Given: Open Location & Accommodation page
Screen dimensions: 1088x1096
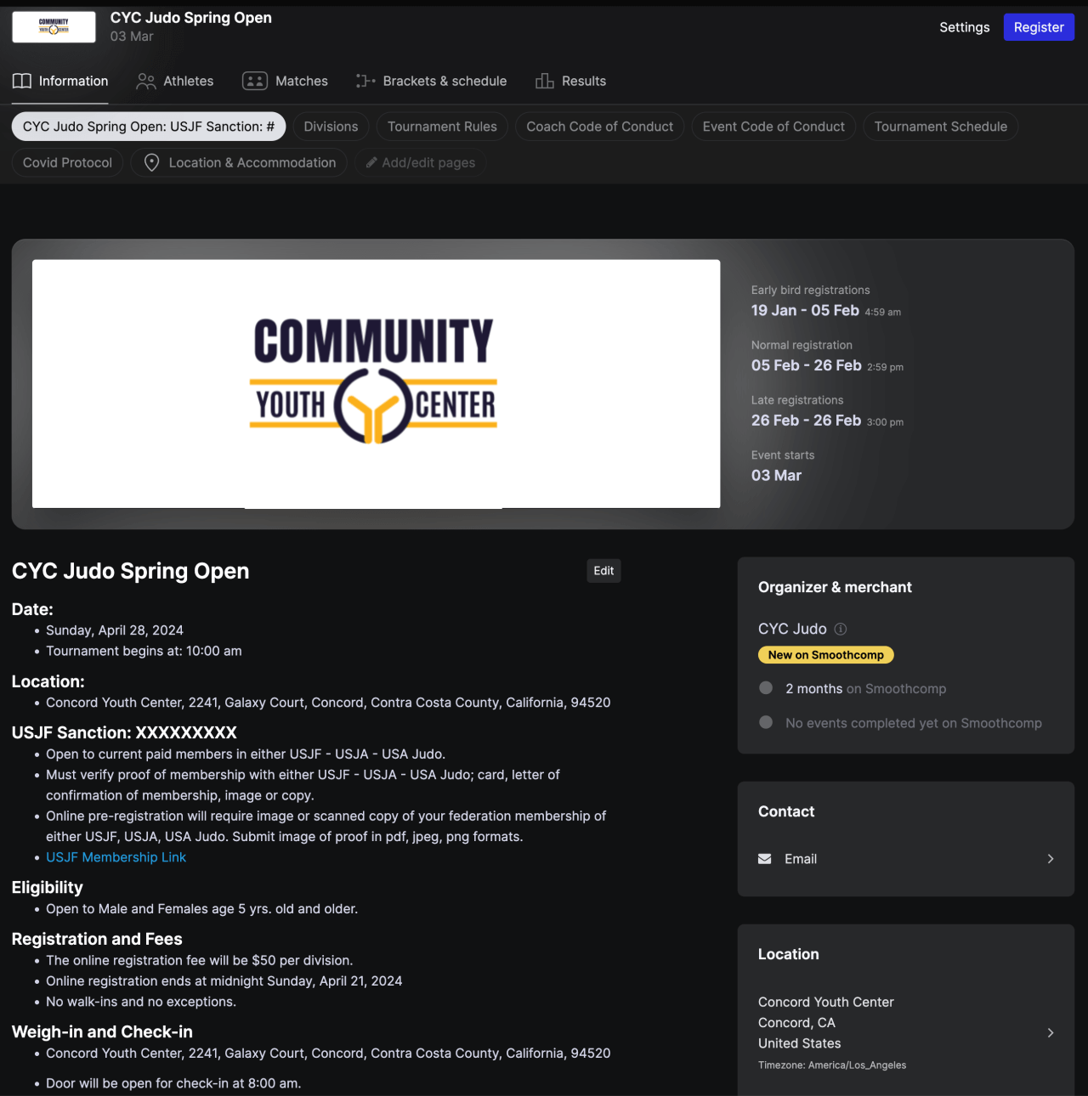Looking at the screenshot, I should pos(239,162).
